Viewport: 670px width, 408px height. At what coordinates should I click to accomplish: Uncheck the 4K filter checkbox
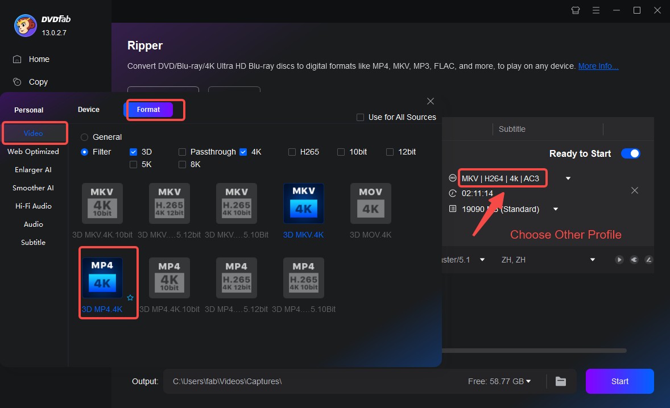tap(243, 152)
